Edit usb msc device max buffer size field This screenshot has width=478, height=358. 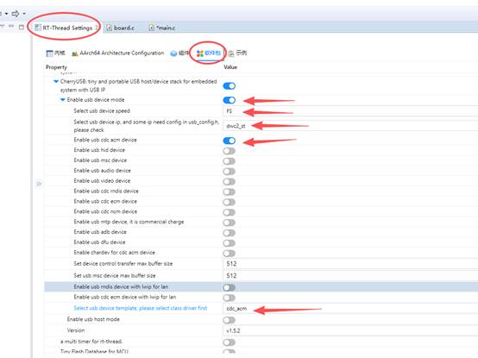point(350,276)
